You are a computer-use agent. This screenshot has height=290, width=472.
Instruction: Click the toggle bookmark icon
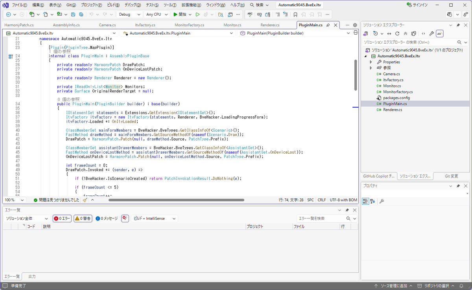pos(295,14)
